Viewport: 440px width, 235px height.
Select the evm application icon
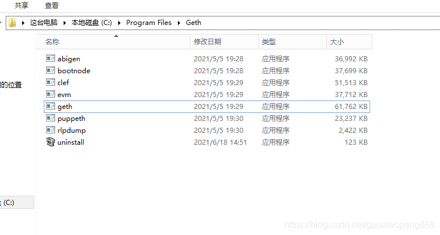pos(51,94)
